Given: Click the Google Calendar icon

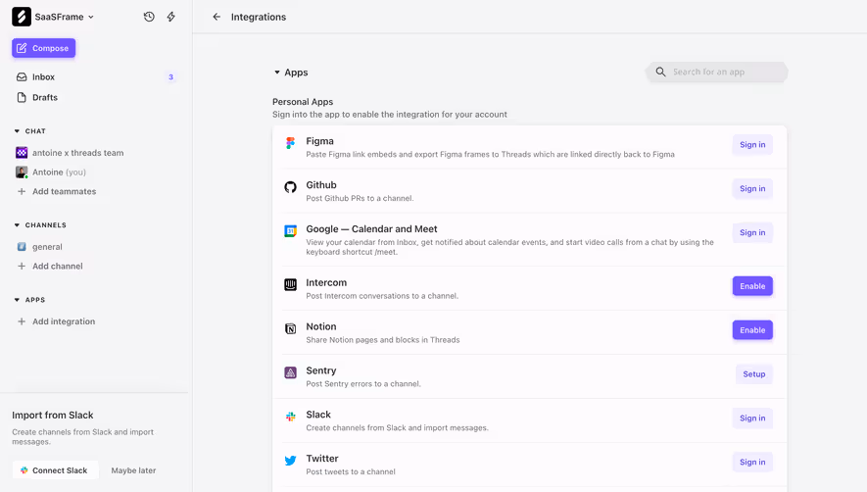Looking at the screenshot, I should [290, 230].
